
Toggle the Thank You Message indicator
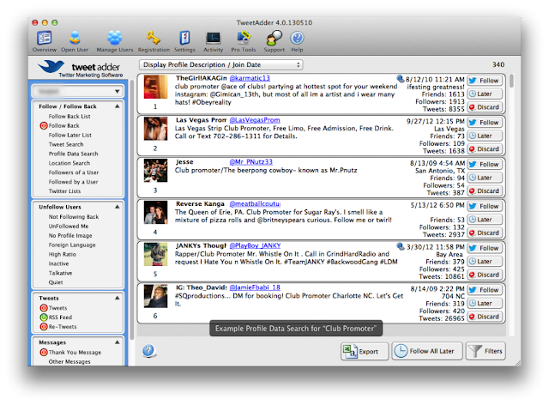(44, 352)
